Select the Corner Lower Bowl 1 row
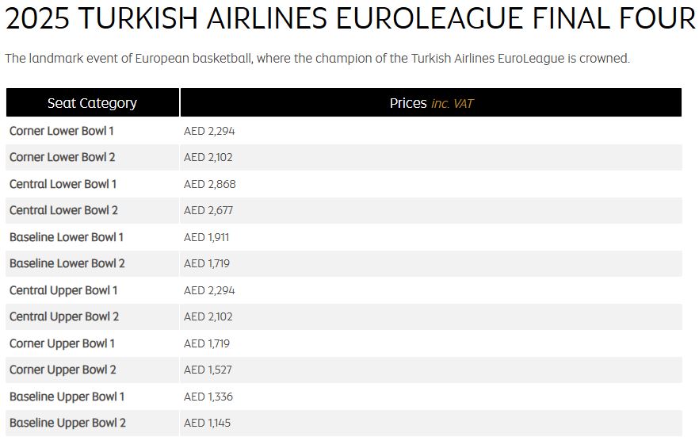 click(x=62, y=131)
